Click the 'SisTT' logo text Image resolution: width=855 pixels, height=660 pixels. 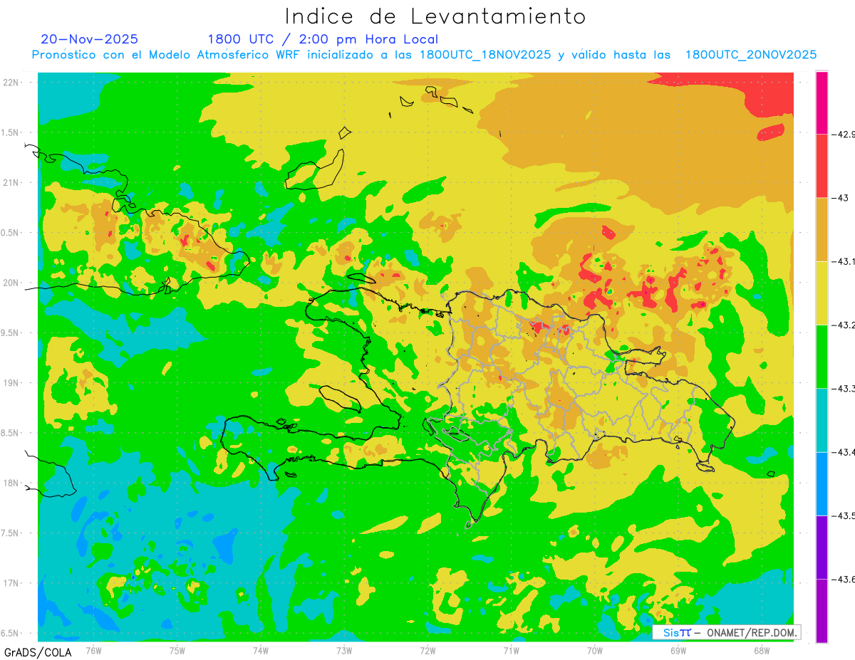point(678,632)
